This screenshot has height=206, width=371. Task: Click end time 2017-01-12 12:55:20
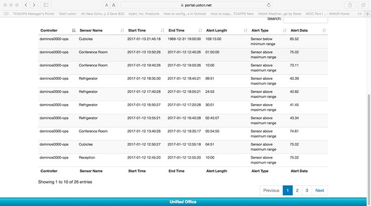(x=185, y=158)
